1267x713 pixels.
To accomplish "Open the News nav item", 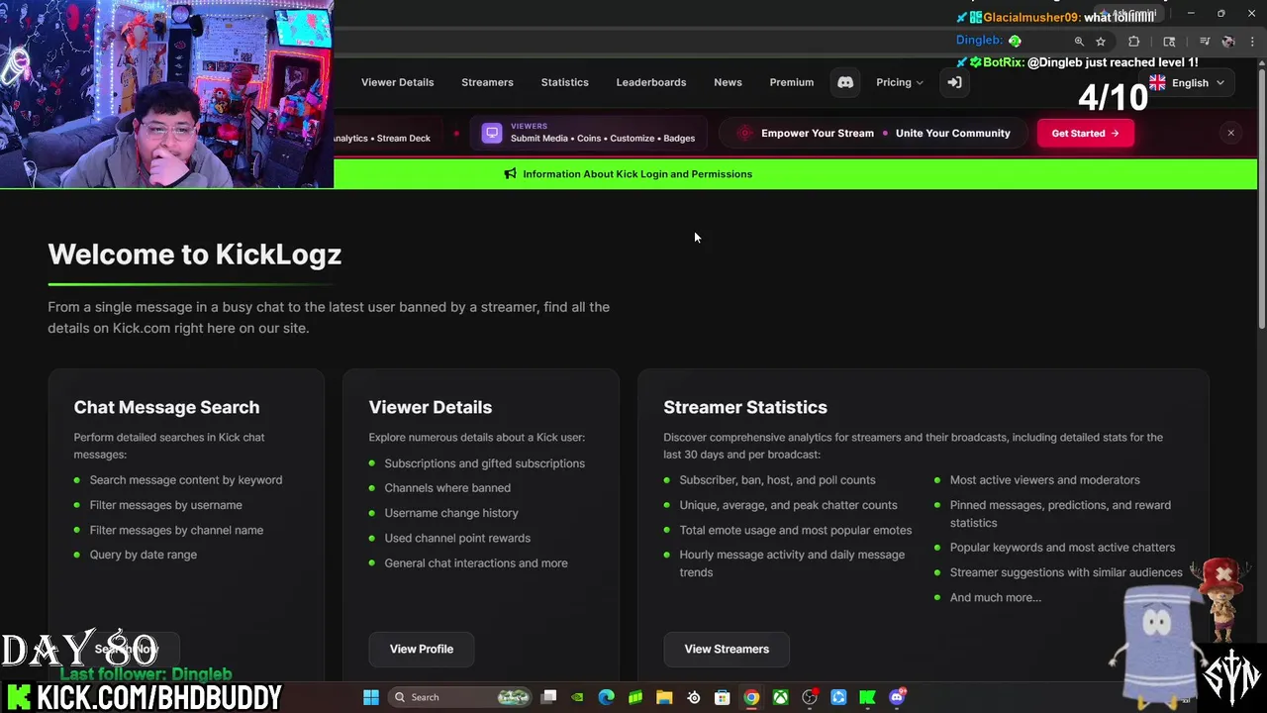I will (x=728, y=82).
